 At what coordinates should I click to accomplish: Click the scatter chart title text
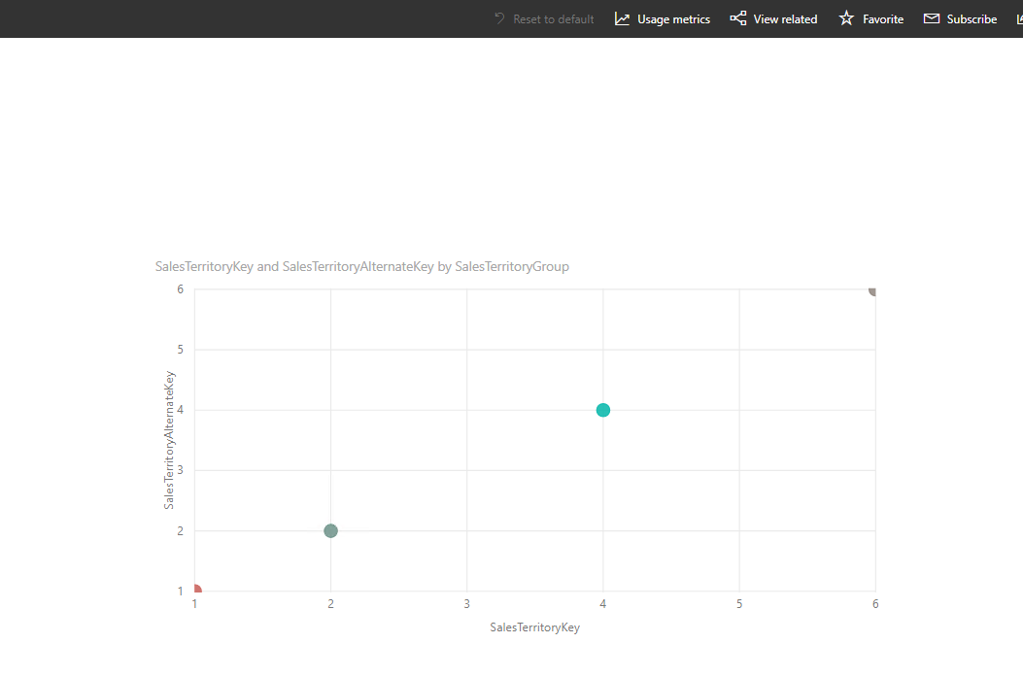pyautogui.click(x=362, y=267)
